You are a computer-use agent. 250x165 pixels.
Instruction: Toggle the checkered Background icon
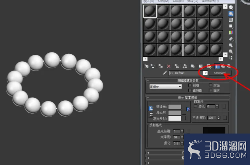coord(231,20)
